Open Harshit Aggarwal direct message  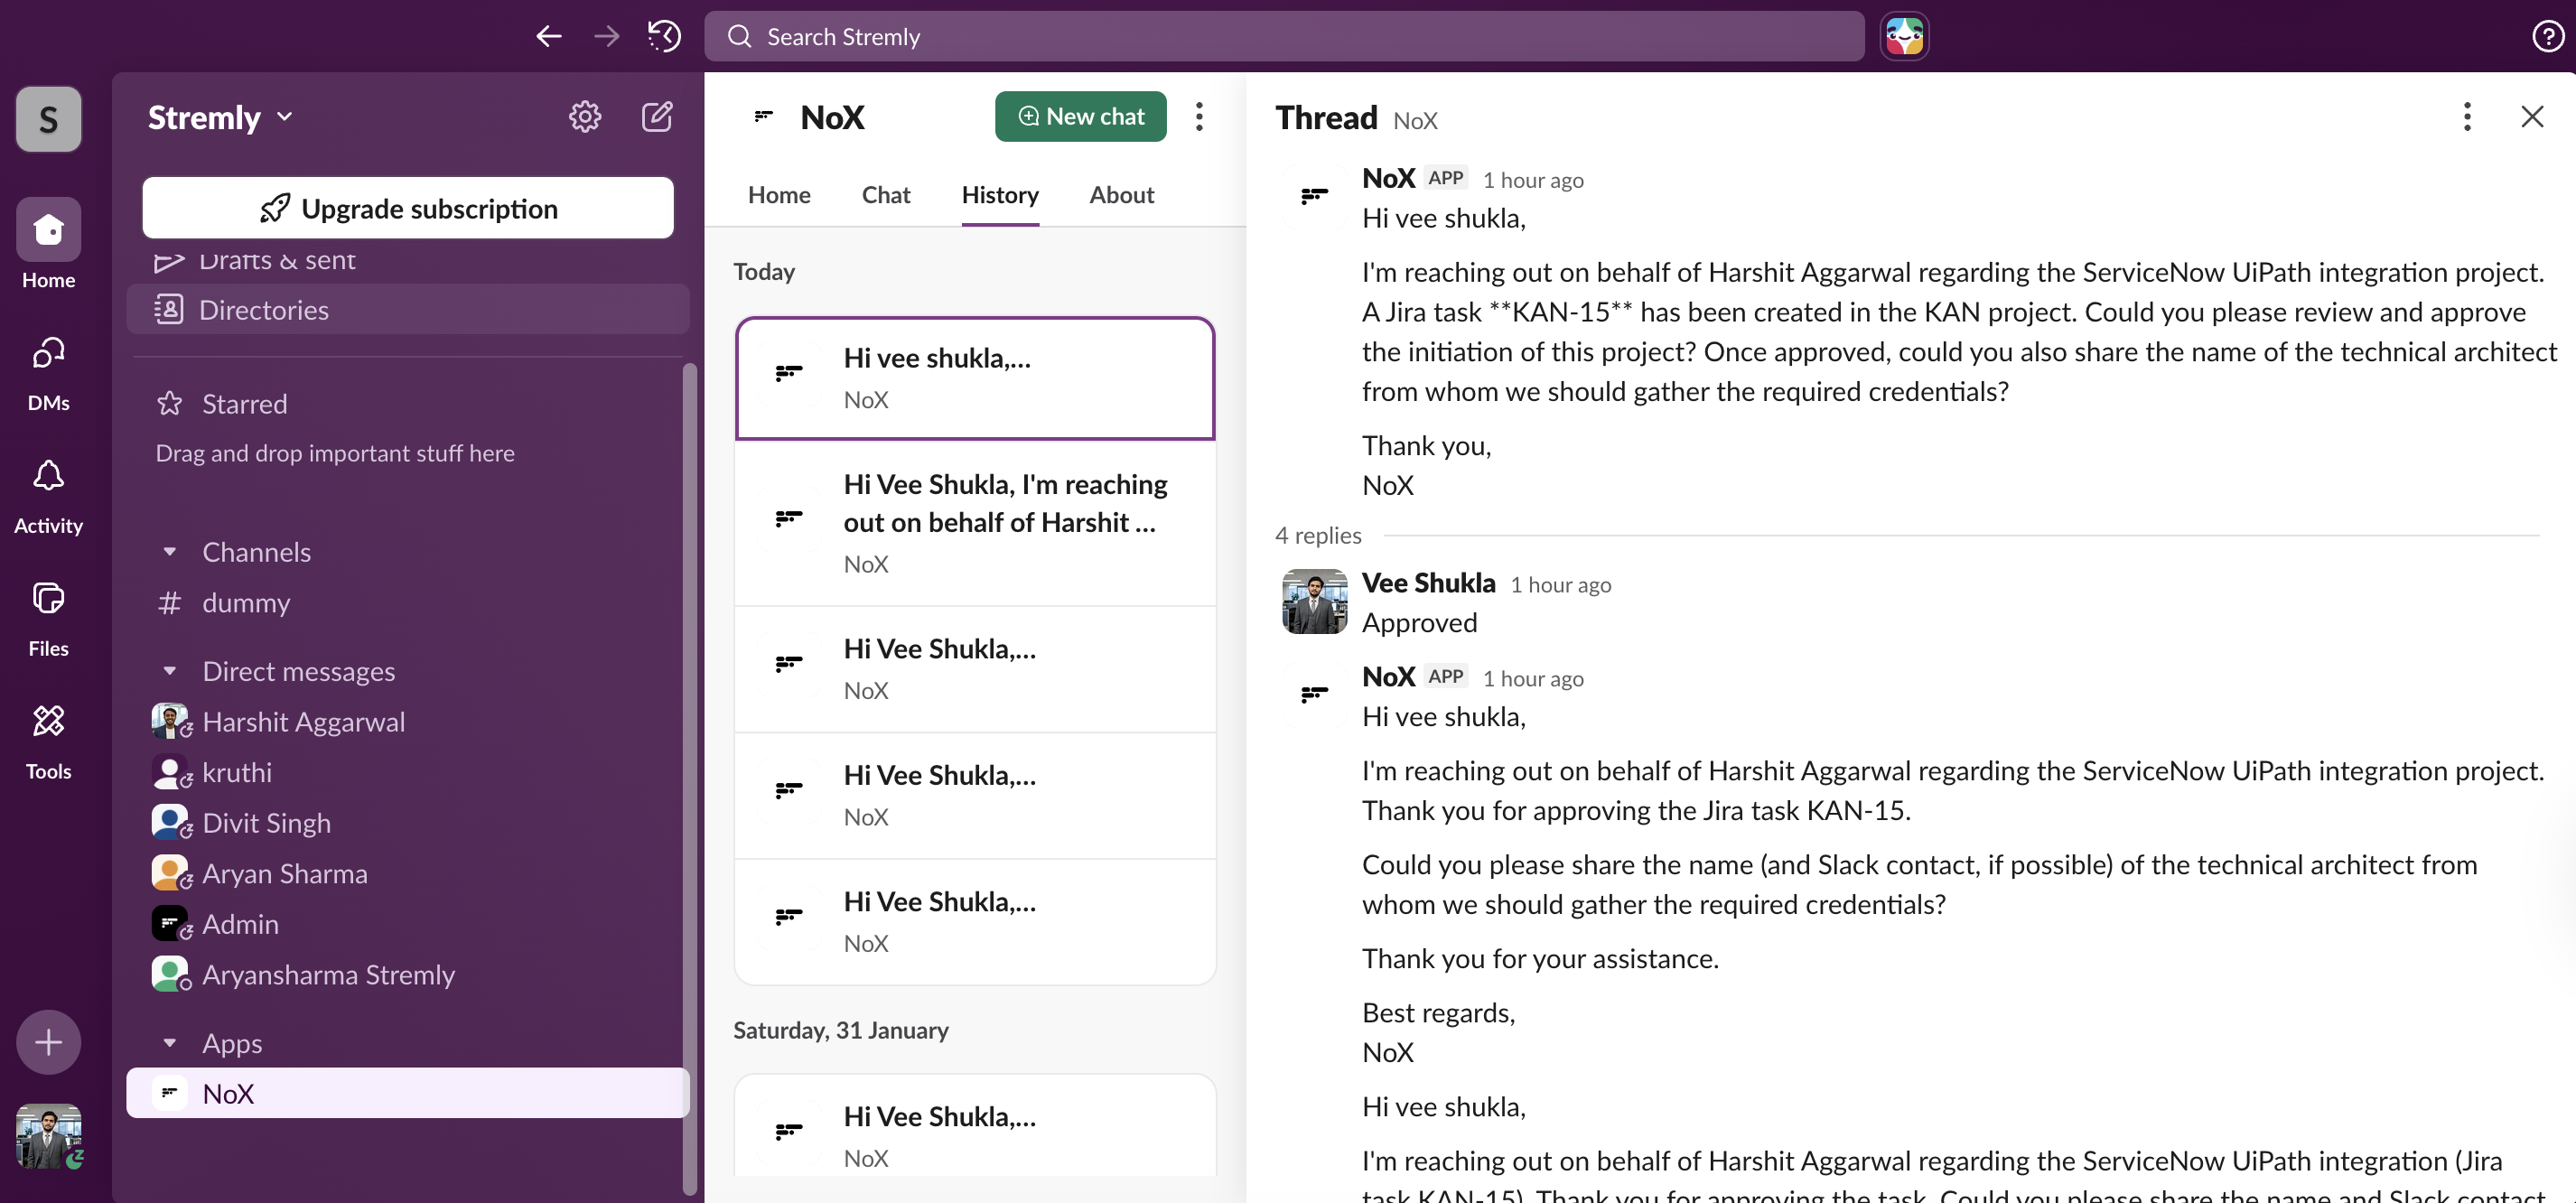[x=303, y=722]
